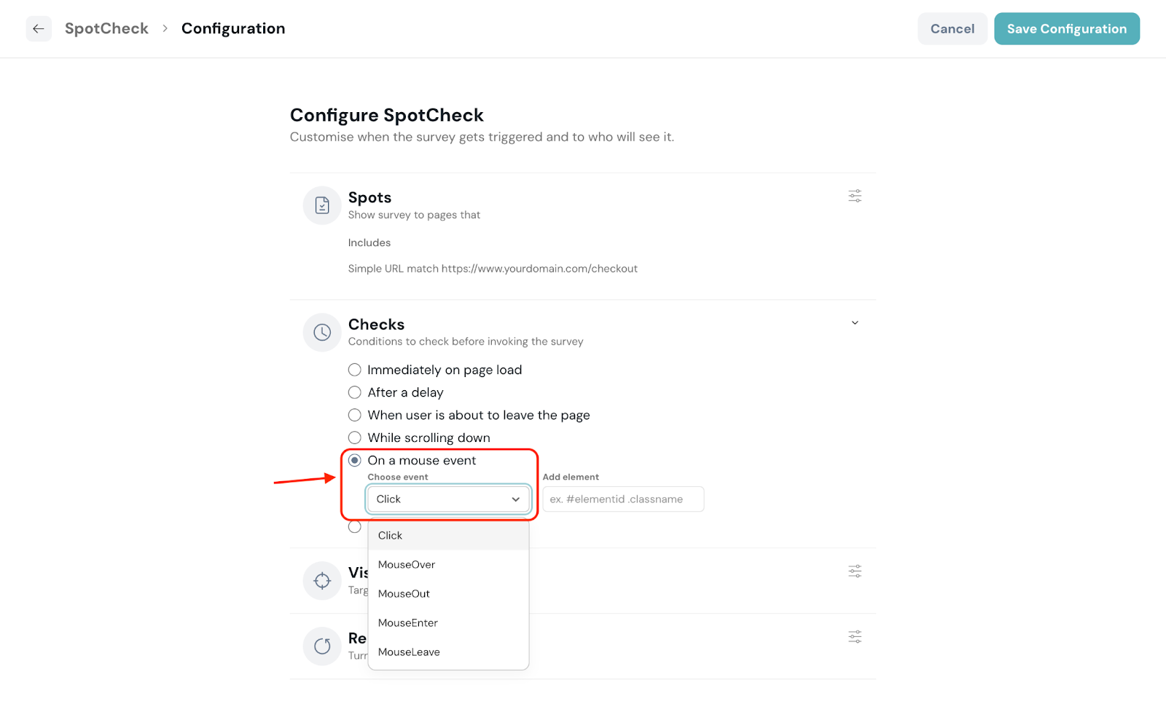Select Immediately on page load
The image size is (1166, 728).
[x=355, y=370]
